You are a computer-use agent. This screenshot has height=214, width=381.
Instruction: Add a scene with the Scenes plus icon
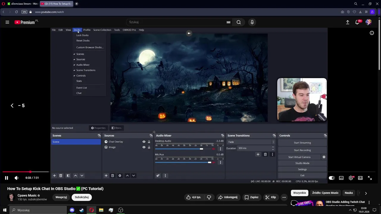(54, 176)
